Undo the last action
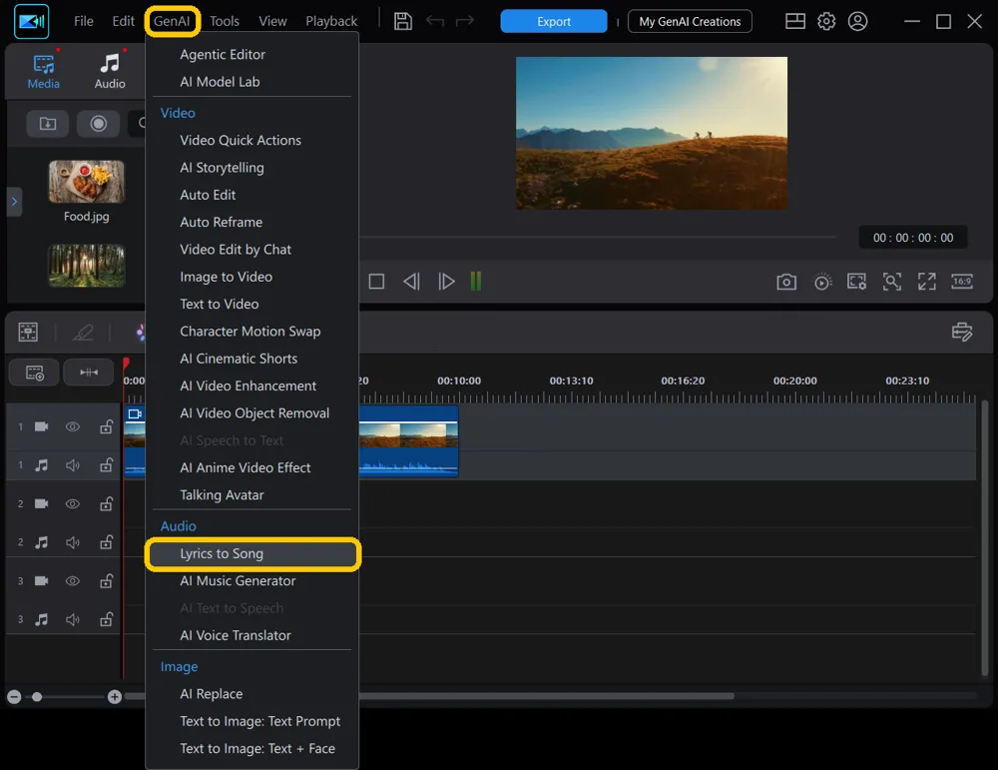The image size is (998, 770). [435, 21]
